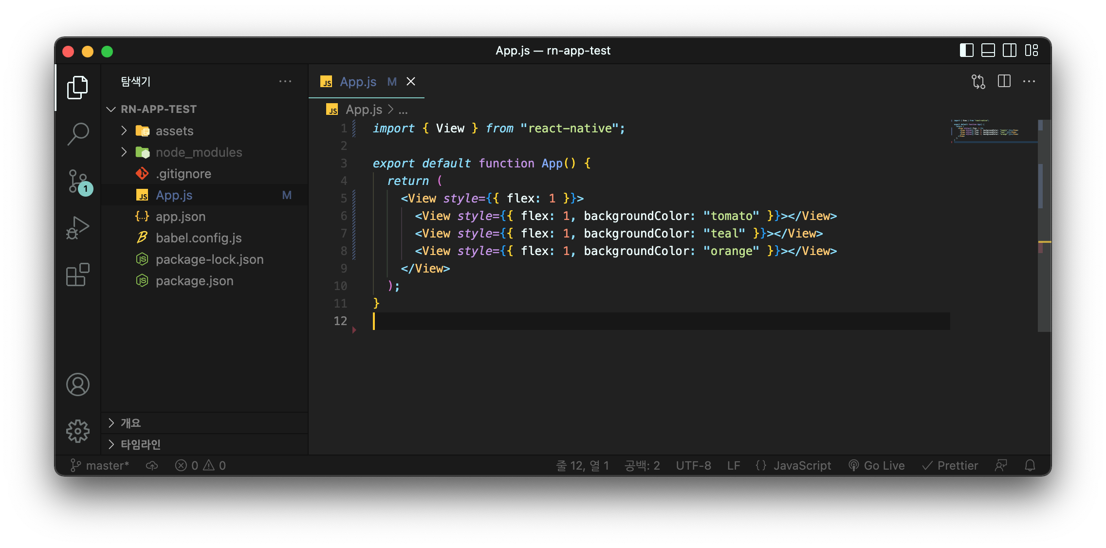
Task: Toggle the bottom panel visibility
Action: coord(988,51)
